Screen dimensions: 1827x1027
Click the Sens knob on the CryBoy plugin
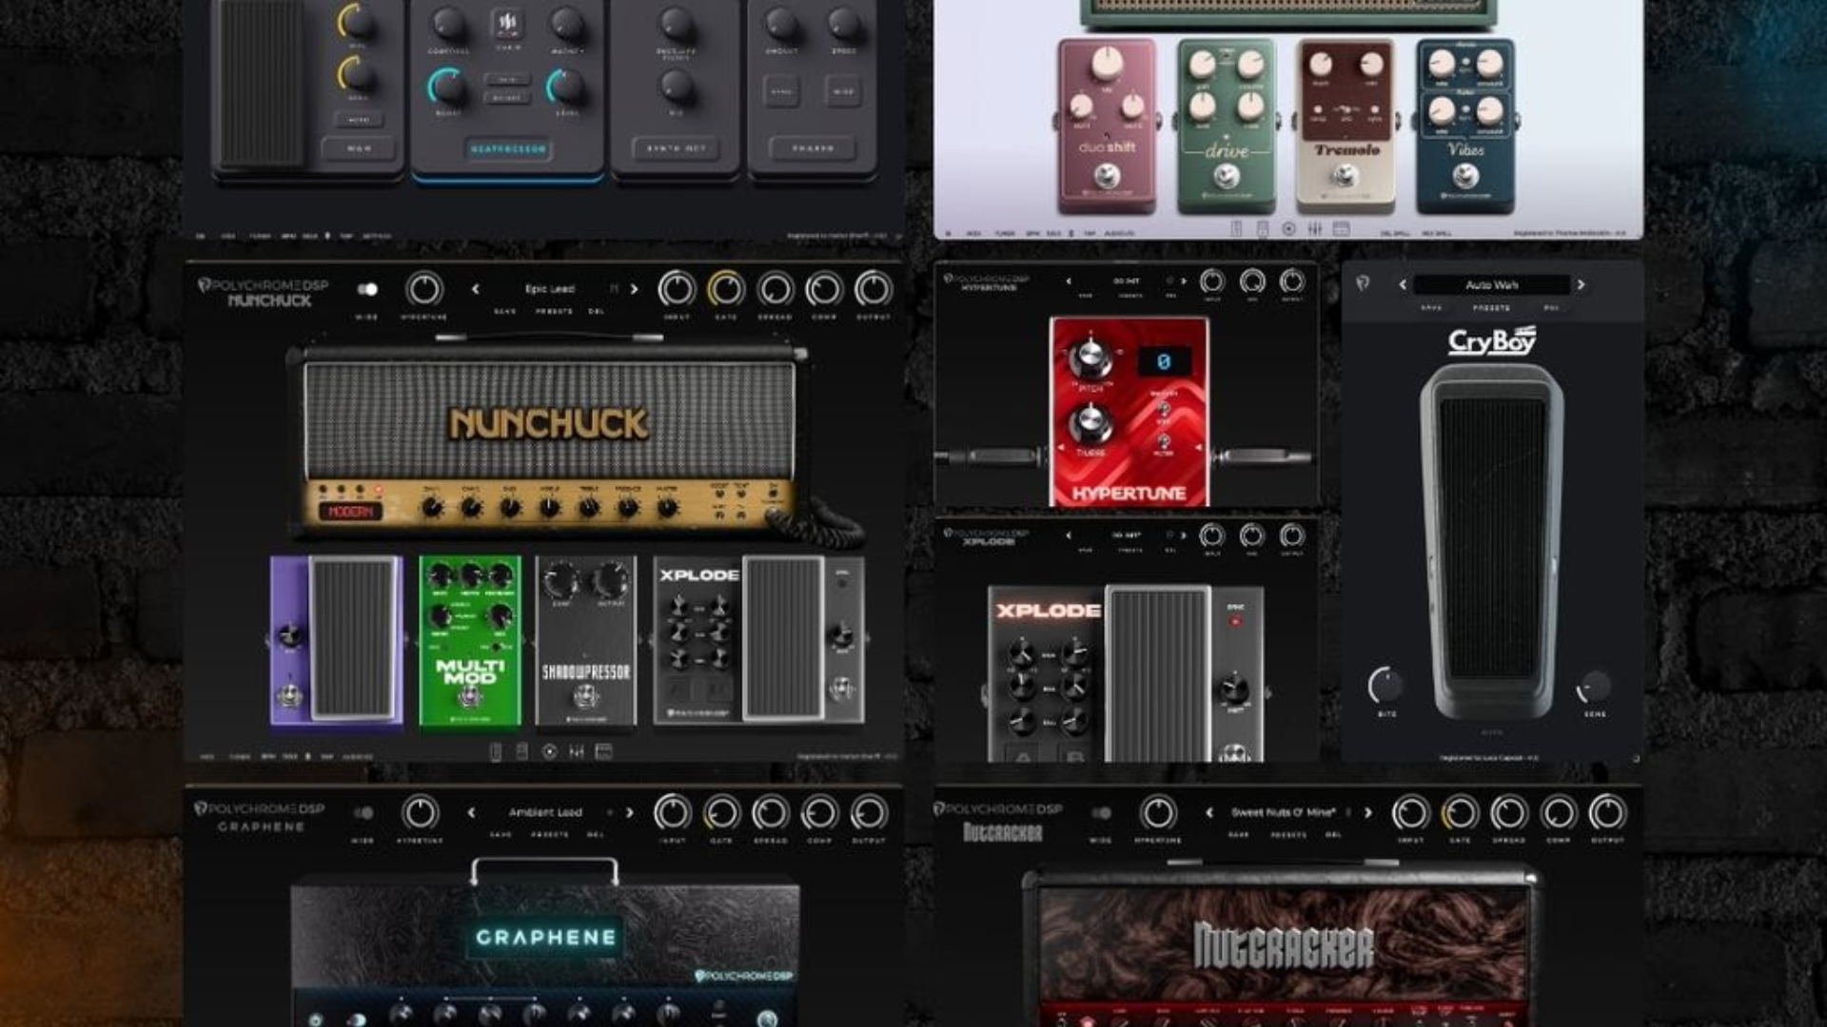click(1595, 686)
